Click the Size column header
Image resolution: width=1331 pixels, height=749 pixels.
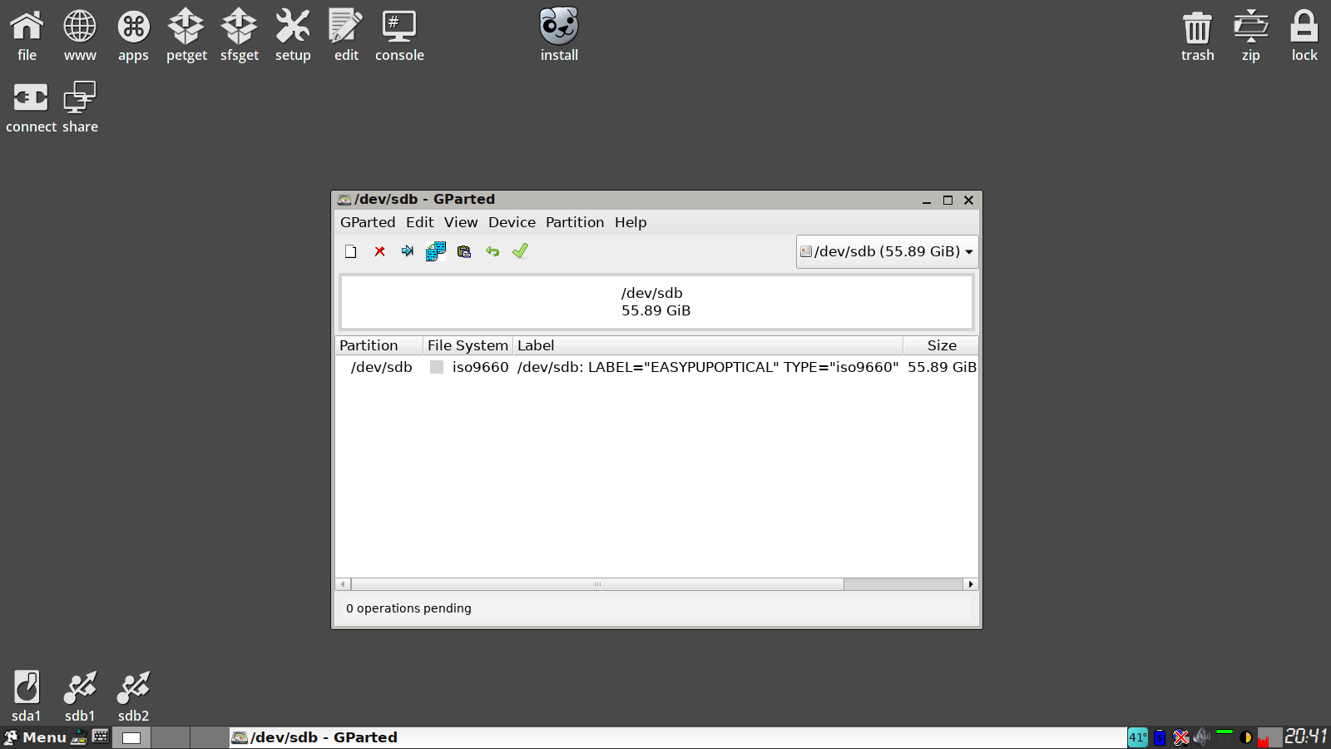941,345
